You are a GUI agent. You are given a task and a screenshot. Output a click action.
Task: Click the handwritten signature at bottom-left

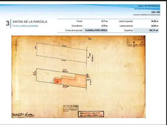click(23, 115)
